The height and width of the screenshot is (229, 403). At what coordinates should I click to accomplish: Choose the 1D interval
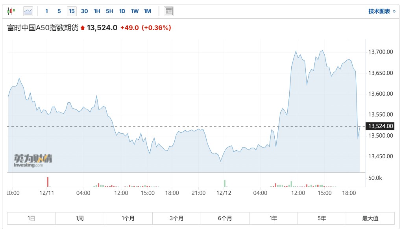(x=122, y=11)
